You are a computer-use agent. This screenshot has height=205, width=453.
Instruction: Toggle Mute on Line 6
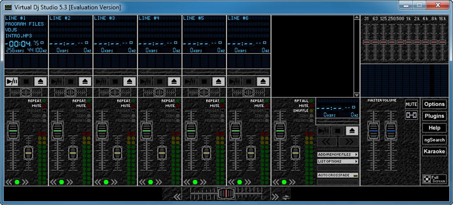point(266,106)
